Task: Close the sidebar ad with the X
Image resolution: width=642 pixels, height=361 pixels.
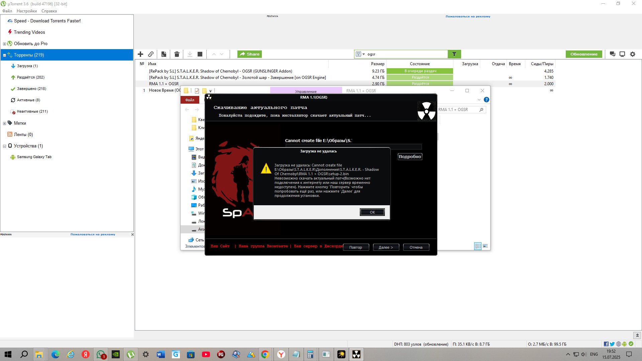Action: pos(132,235)
